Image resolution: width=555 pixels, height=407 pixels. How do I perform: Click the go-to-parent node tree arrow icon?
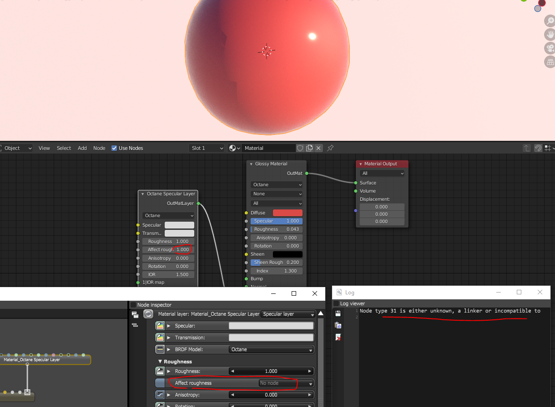point(527,148)
